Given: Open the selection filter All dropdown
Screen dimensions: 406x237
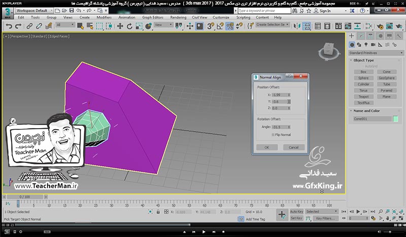Looking at the screenshot, I should coord(65,25).
